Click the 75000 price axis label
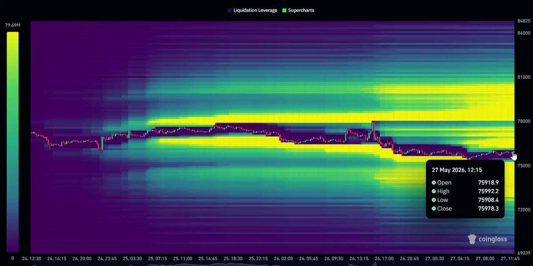Viewport: 533px width, 266px height. point(524,165)
